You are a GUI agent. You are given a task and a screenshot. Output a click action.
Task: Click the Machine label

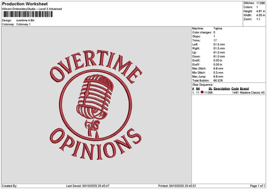[x=198, y=29]
